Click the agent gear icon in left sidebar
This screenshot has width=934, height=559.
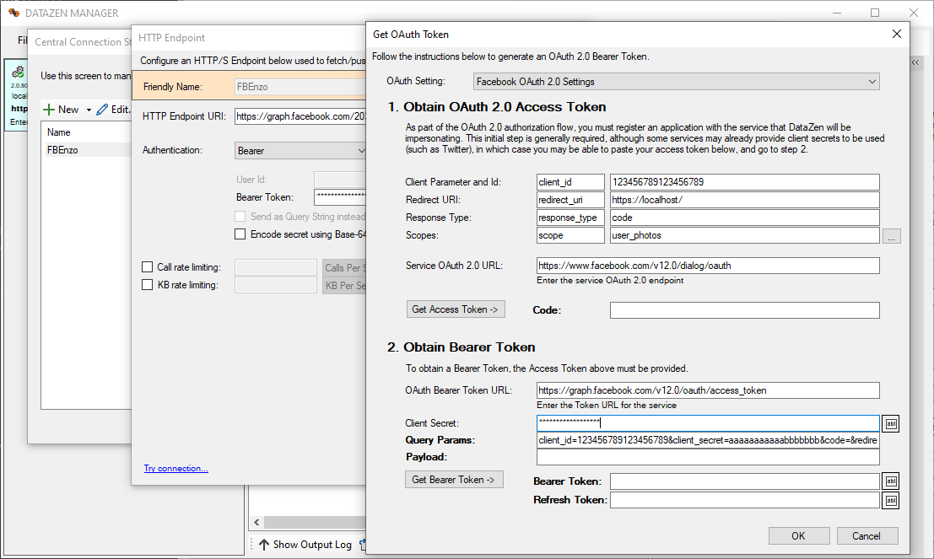(x=19, y=72)
